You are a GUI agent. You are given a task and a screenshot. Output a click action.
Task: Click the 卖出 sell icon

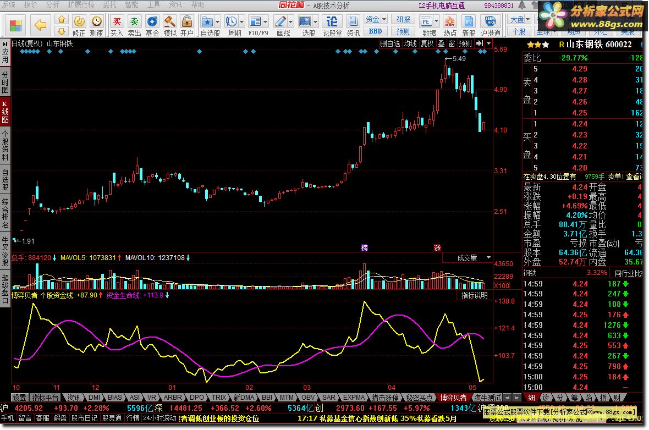tap(134, 26)
